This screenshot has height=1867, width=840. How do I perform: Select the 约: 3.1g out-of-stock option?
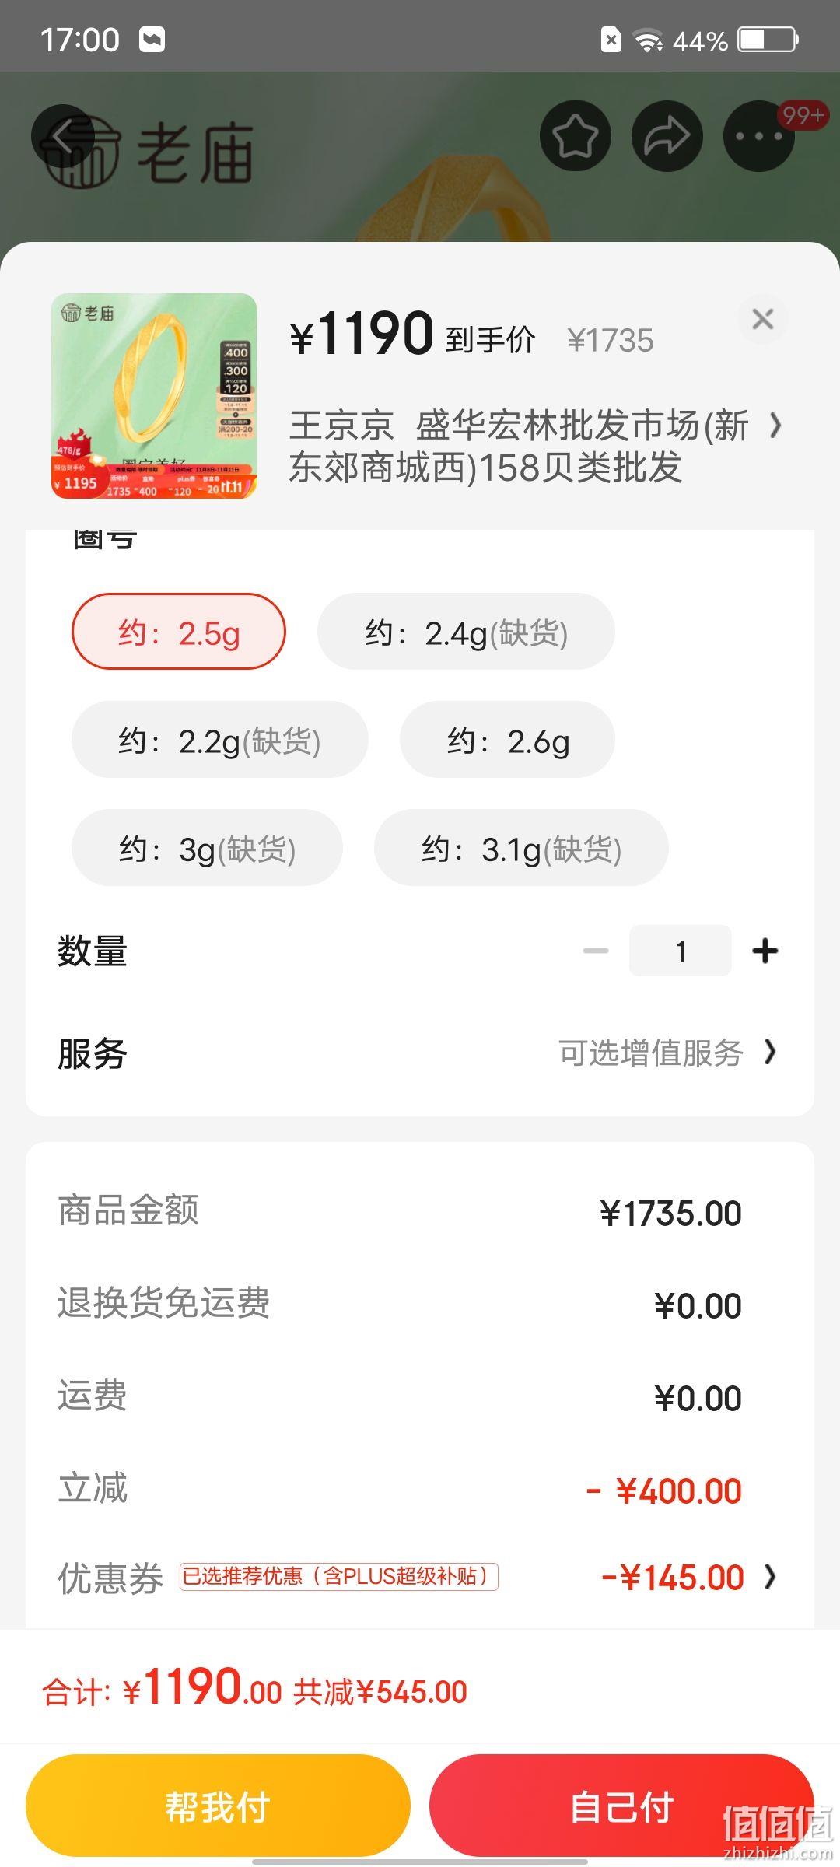pyautogui.click(x=521, y=848)
